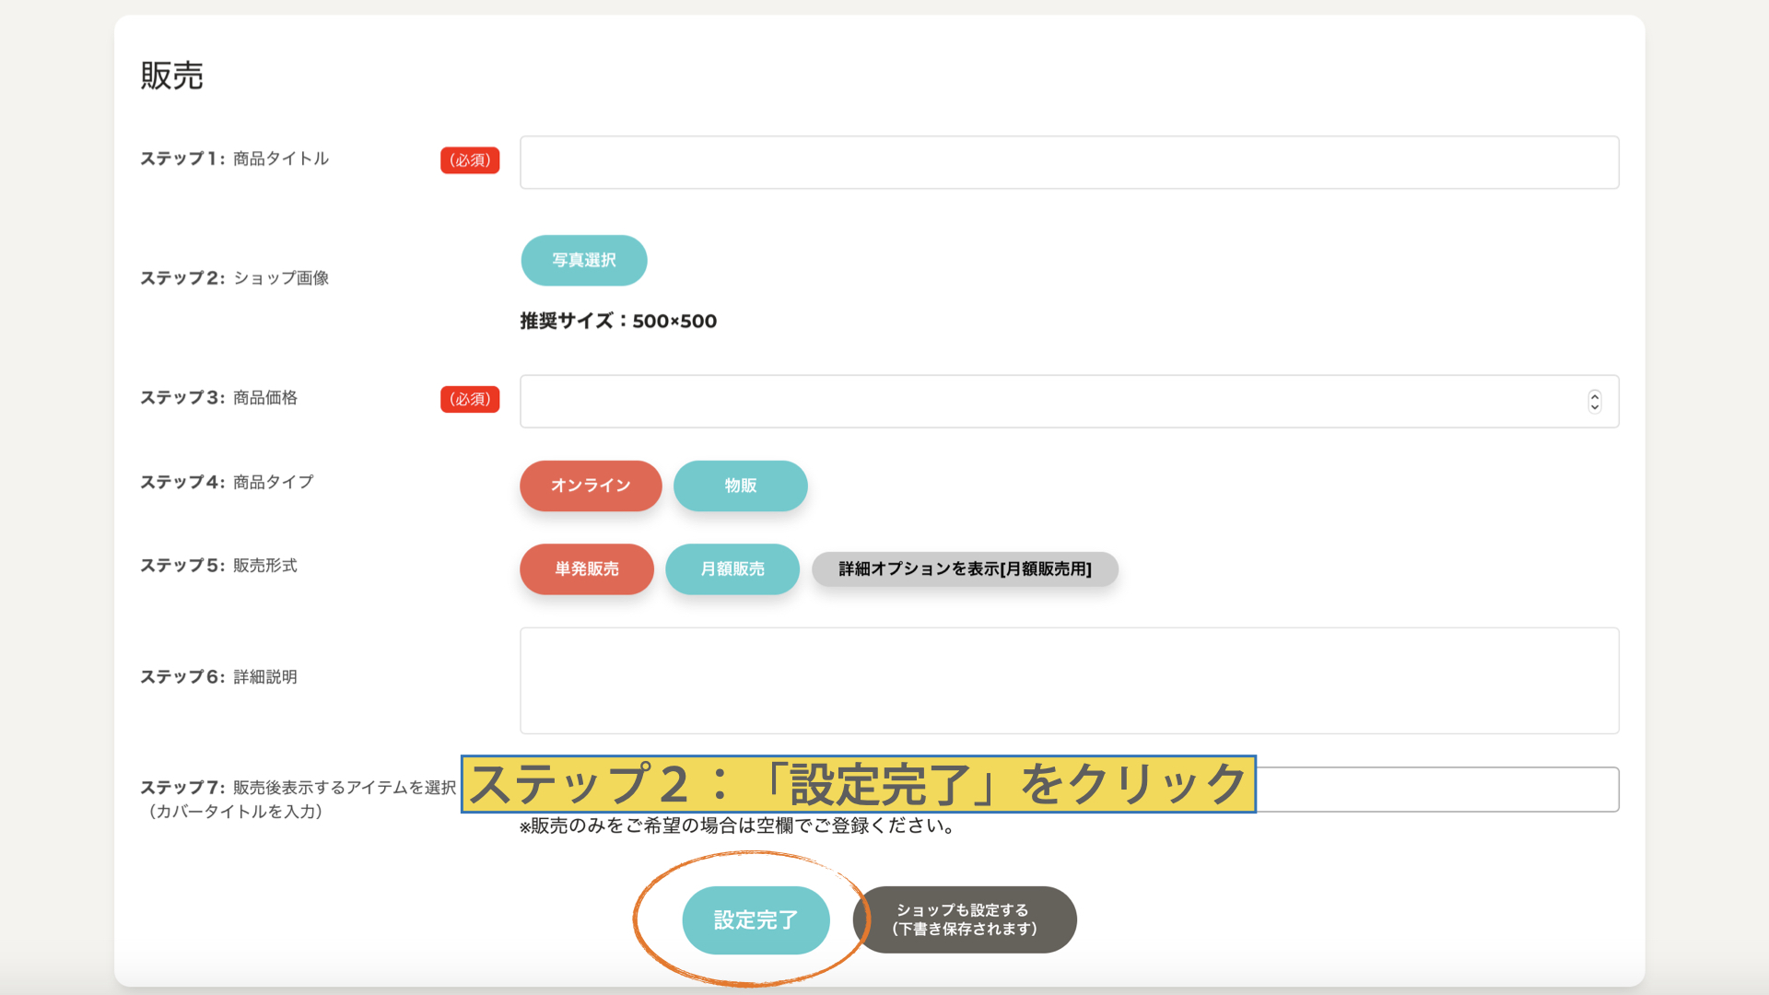Choose 月額販売 sales format
Image resolution: width=1769 pixels, height=995 pixels.
[732, 569]
